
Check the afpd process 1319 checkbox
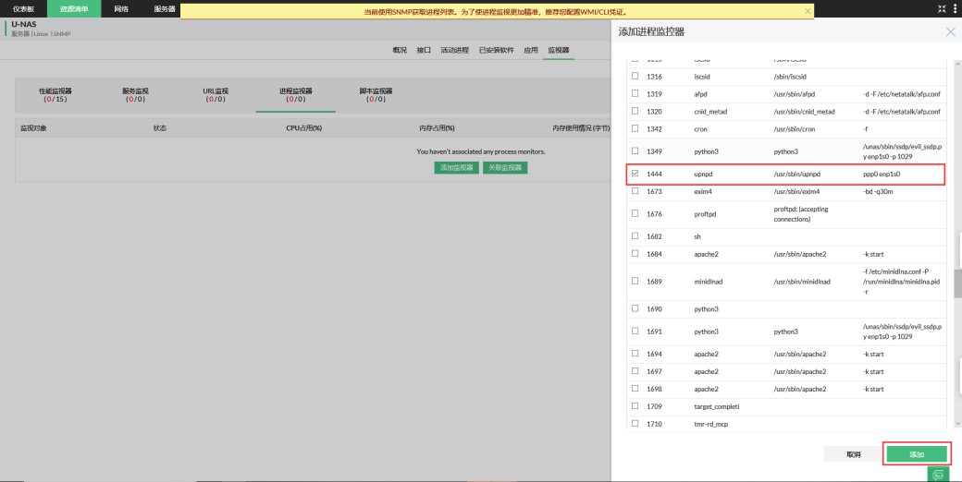coord(635,93)
